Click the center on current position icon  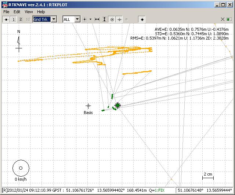click(112, 19)
